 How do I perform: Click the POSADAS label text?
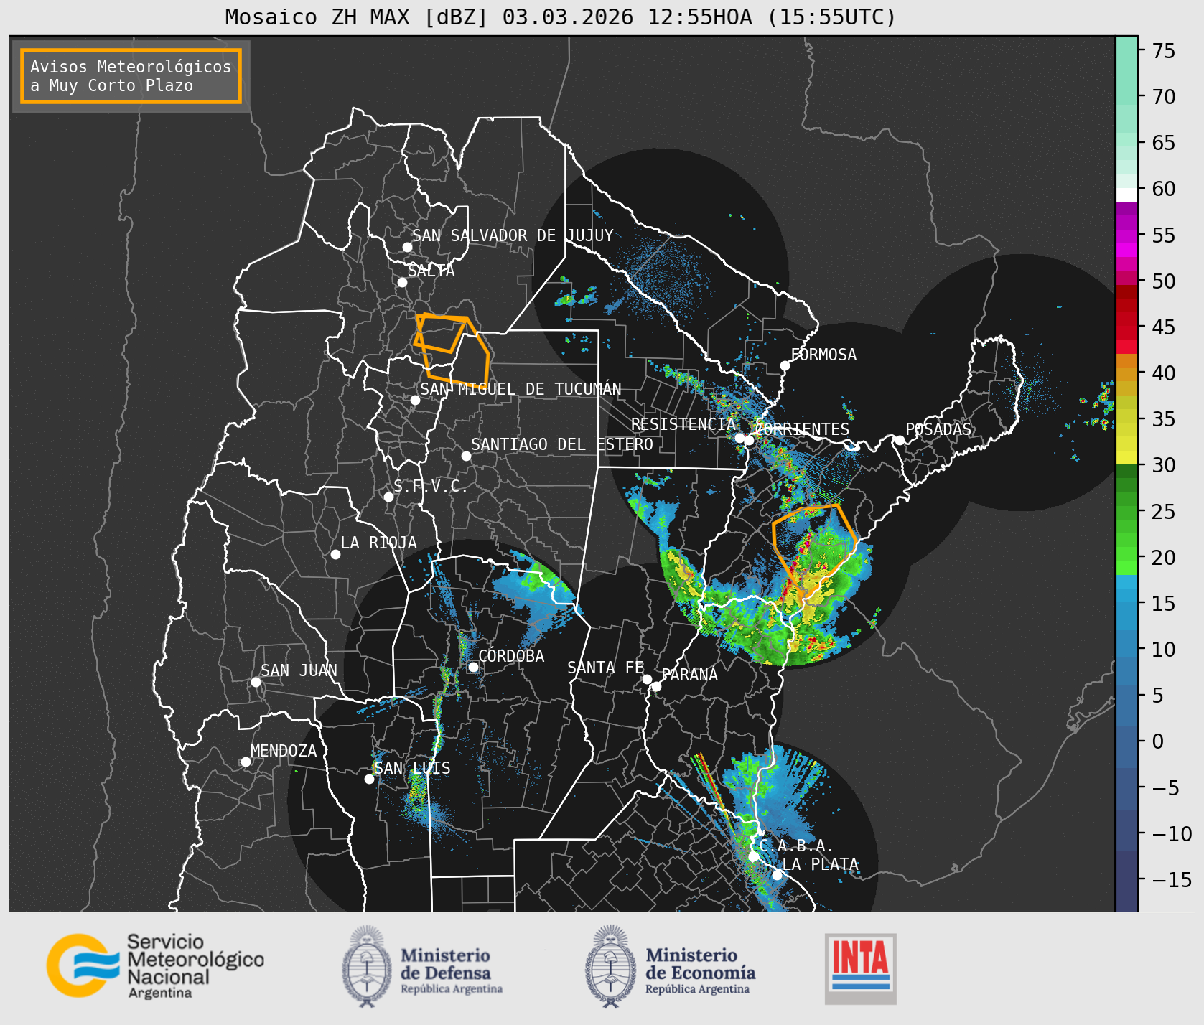click(x=938, y=429)
